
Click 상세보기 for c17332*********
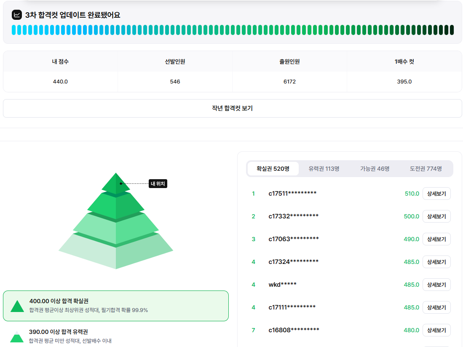(x=436, y=216)
